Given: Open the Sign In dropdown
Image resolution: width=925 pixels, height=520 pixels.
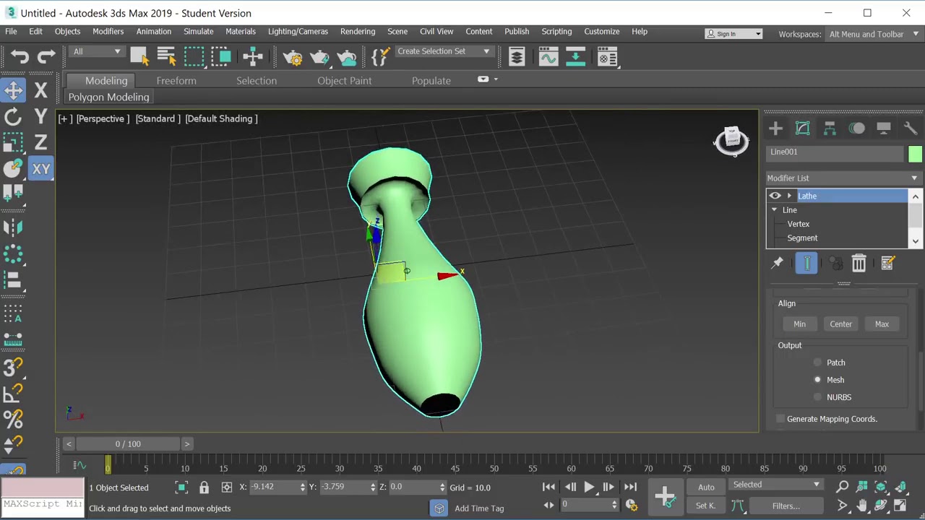Looking at the screenshot, I should [x=734, y=34].
